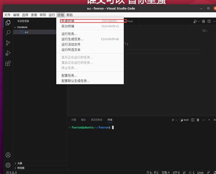Focus the terminal prompt foorun@ubuntu
The height and width of the screenshot is (174, 216).
[x=91, y=127]
